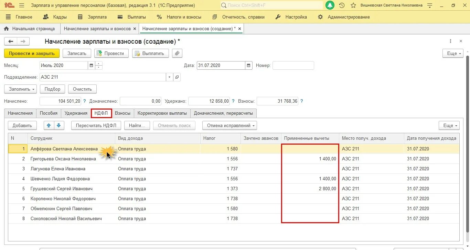
Task: Click Провести и закрыть button
Action: pos(32,53)
